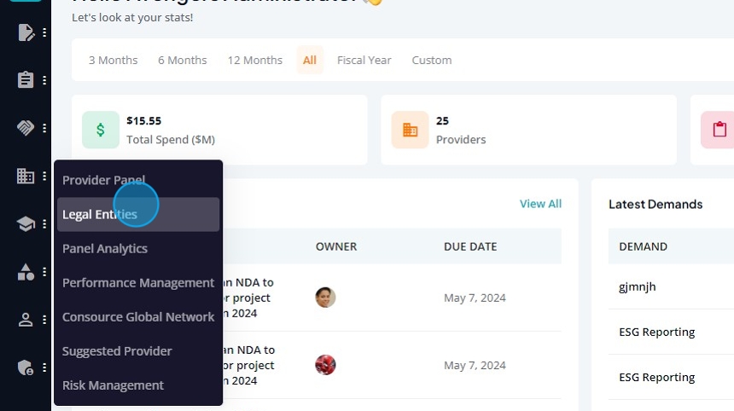
Task: Open the last ESG Reporting demand
Action: tap(657, 377)
